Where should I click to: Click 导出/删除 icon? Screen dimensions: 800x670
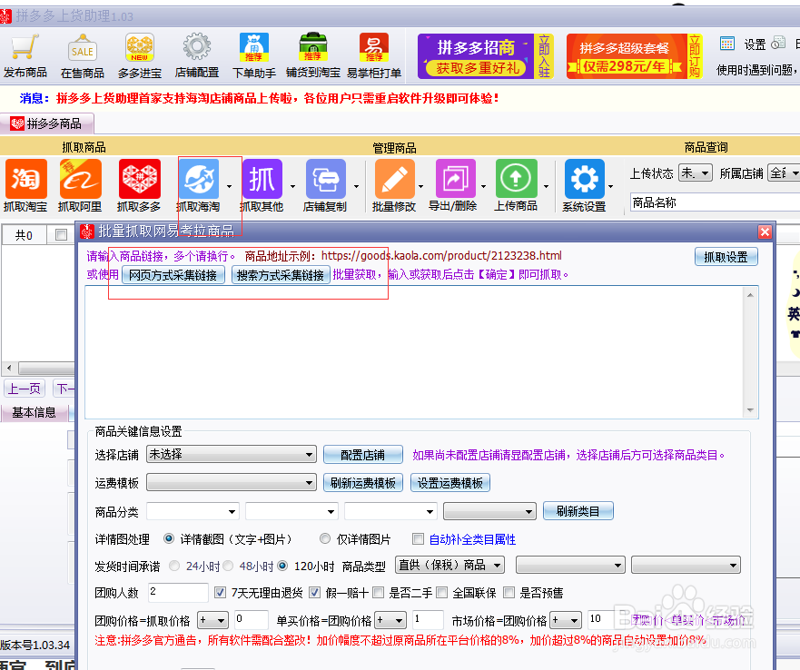[456, 179]
